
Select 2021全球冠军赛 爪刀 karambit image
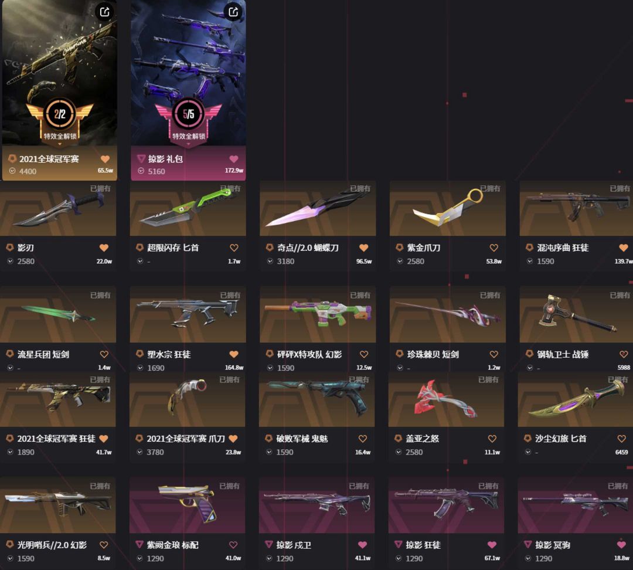188,399
